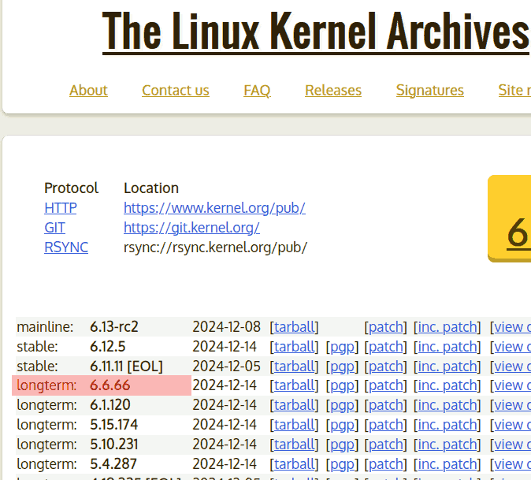This screenshot has height=480, width=531.
Task: Open The Linux Kernel Archives title link
Action: [x=316, y=32]
